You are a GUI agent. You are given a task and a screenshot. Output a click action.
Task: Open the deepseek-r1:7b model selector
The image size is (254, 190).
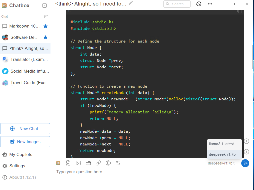pos(221,163)
